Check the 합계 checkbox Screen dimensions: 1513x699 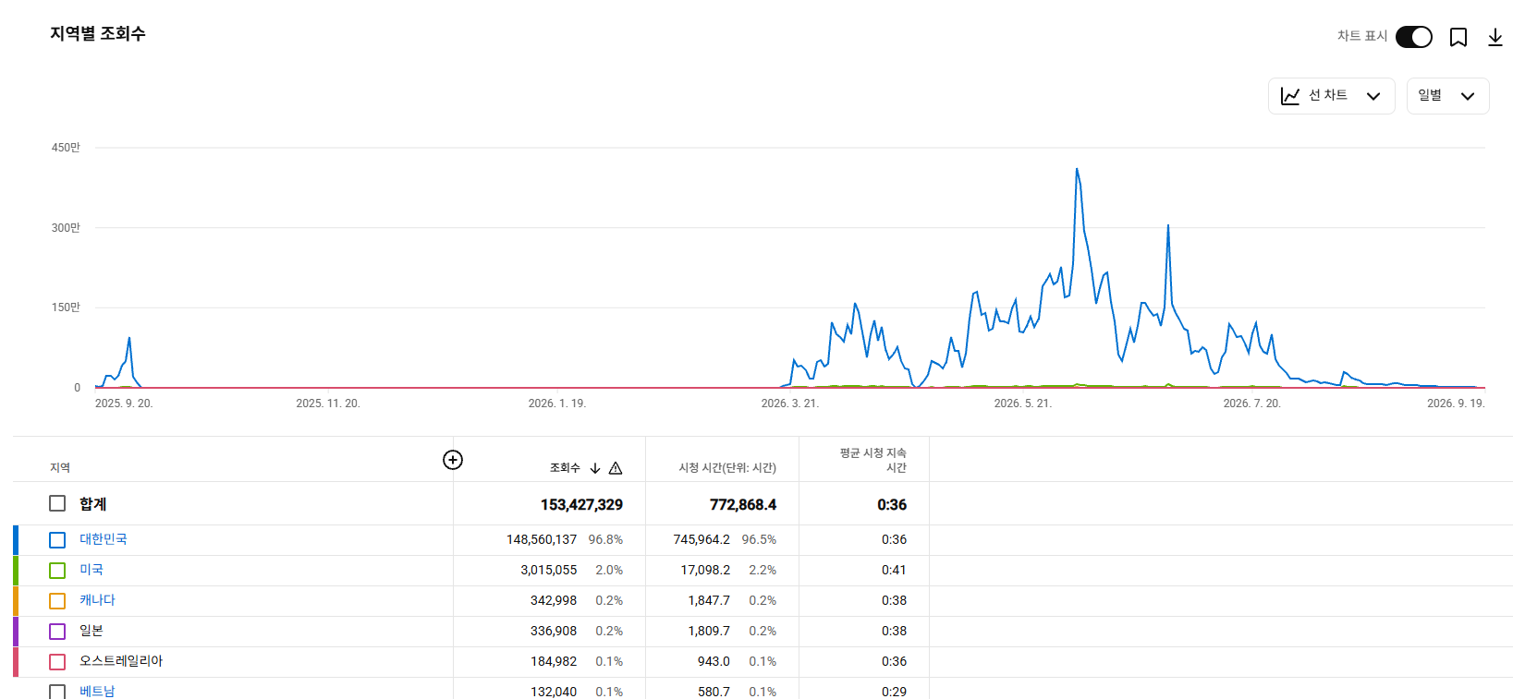coord(57,503)
